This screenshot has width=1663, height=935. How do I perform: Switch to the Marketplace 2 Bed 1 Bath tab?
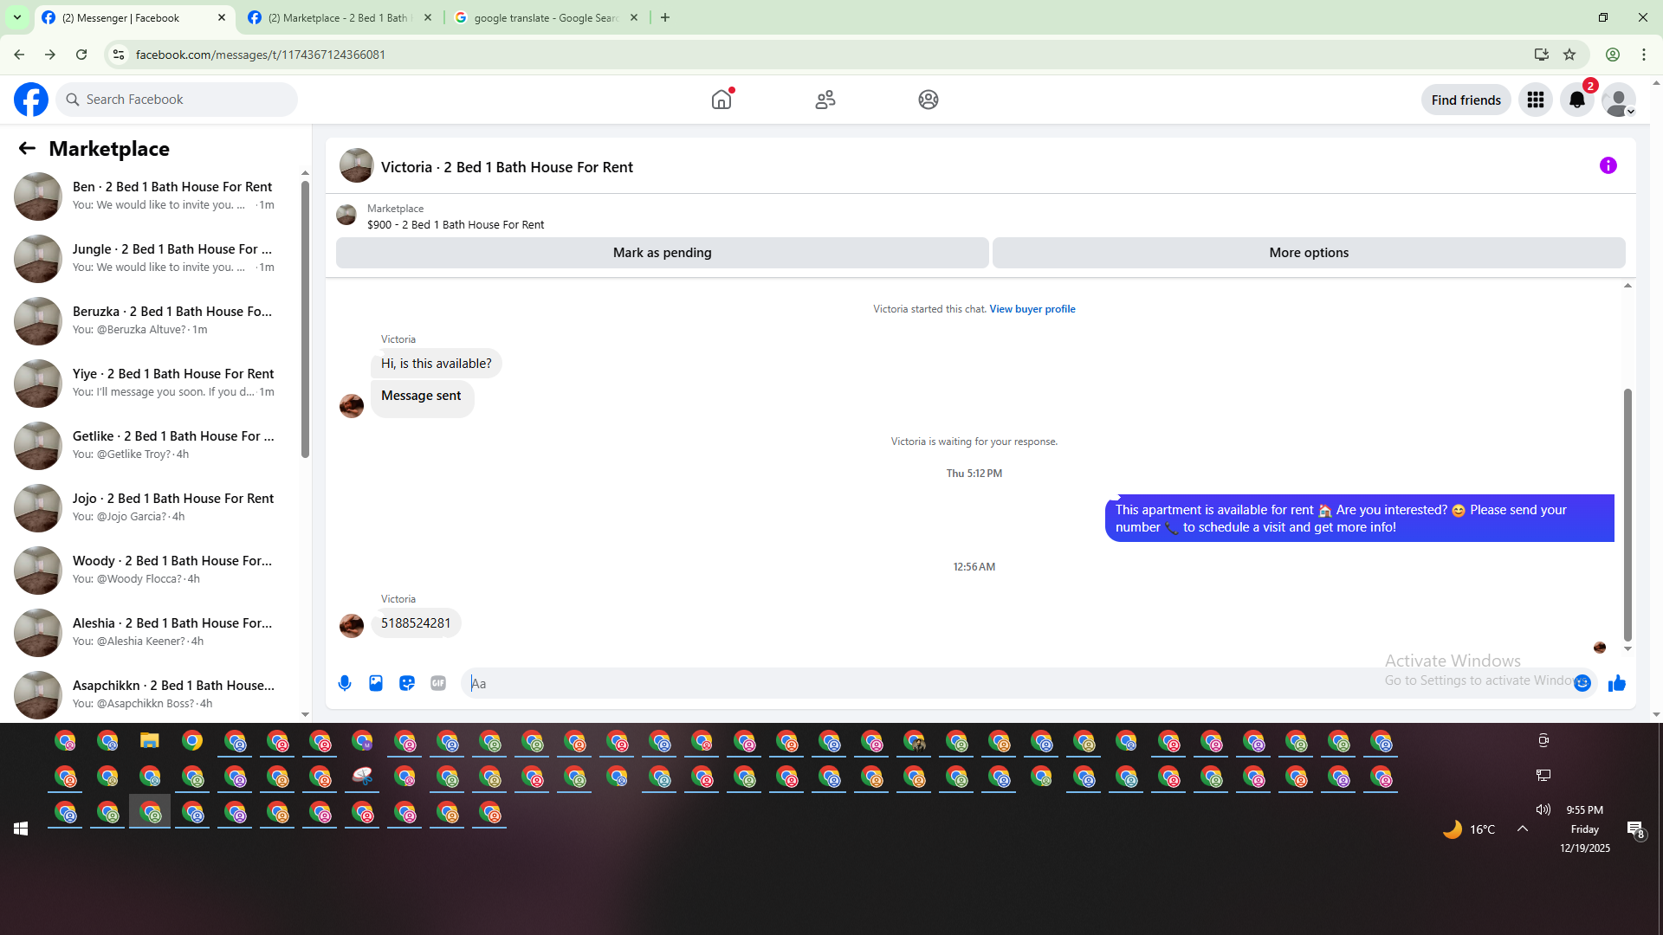click(338, 17)
